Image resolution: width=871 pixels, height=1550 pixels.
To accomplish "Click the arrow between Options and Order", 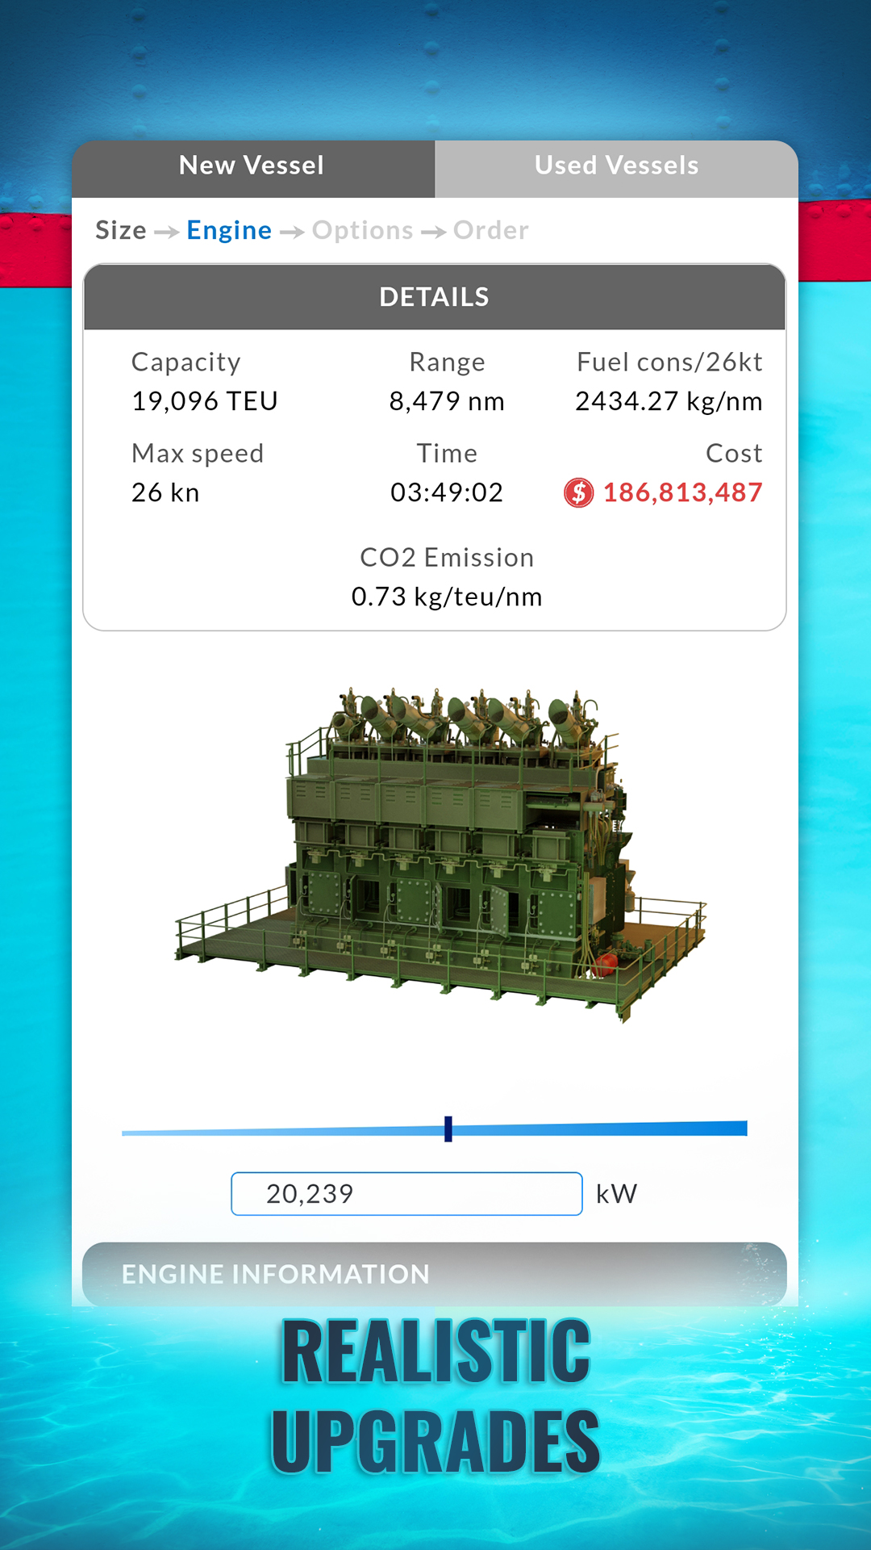I will 433,232.
